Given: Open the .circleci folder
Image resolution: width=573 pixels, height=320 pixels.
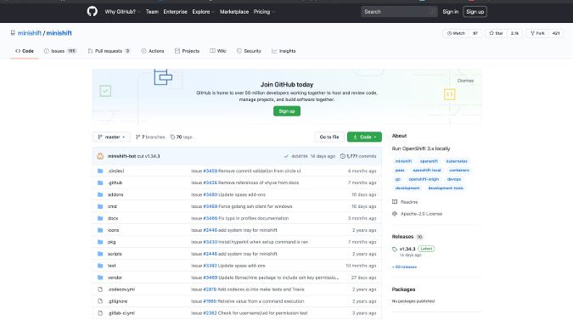Looking at the screenshot, I should 115,171.
